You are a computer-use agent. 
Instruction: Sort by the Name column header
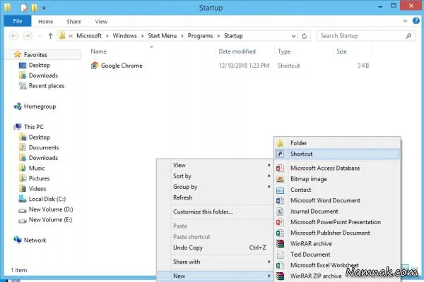98,51
